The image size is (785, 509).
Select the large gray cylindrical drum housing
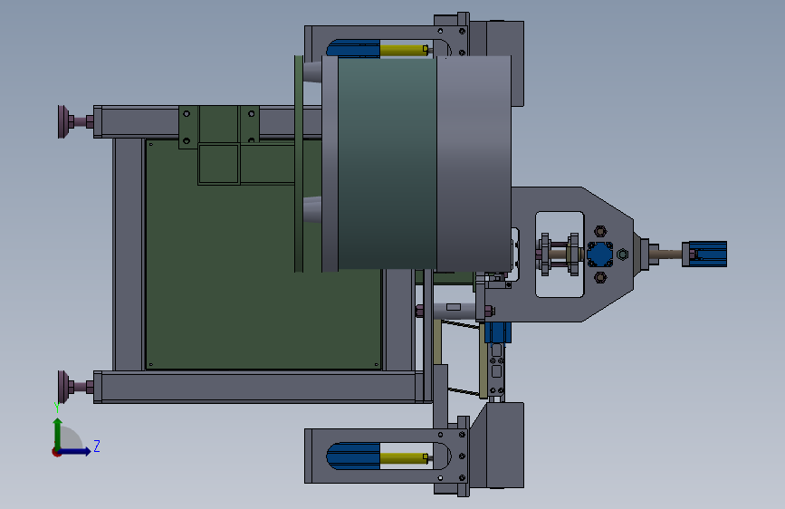click(474, 163)
